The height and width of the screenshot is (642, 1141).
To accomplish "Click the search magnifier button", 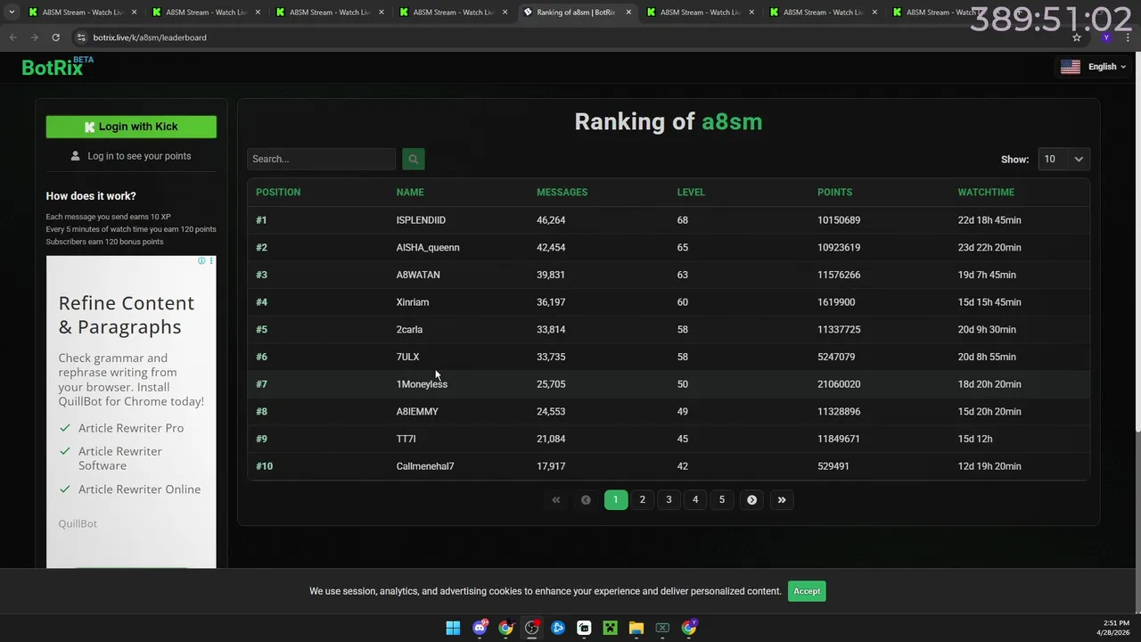I will pos(413,159).
